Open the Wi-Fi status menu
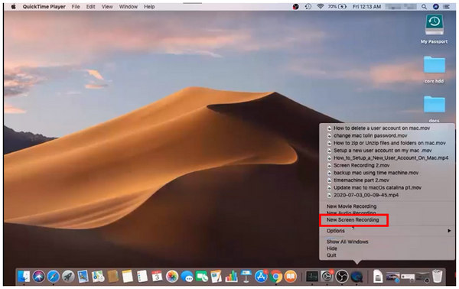Viewport: 459px width, 289px height. tap(321, 6)
